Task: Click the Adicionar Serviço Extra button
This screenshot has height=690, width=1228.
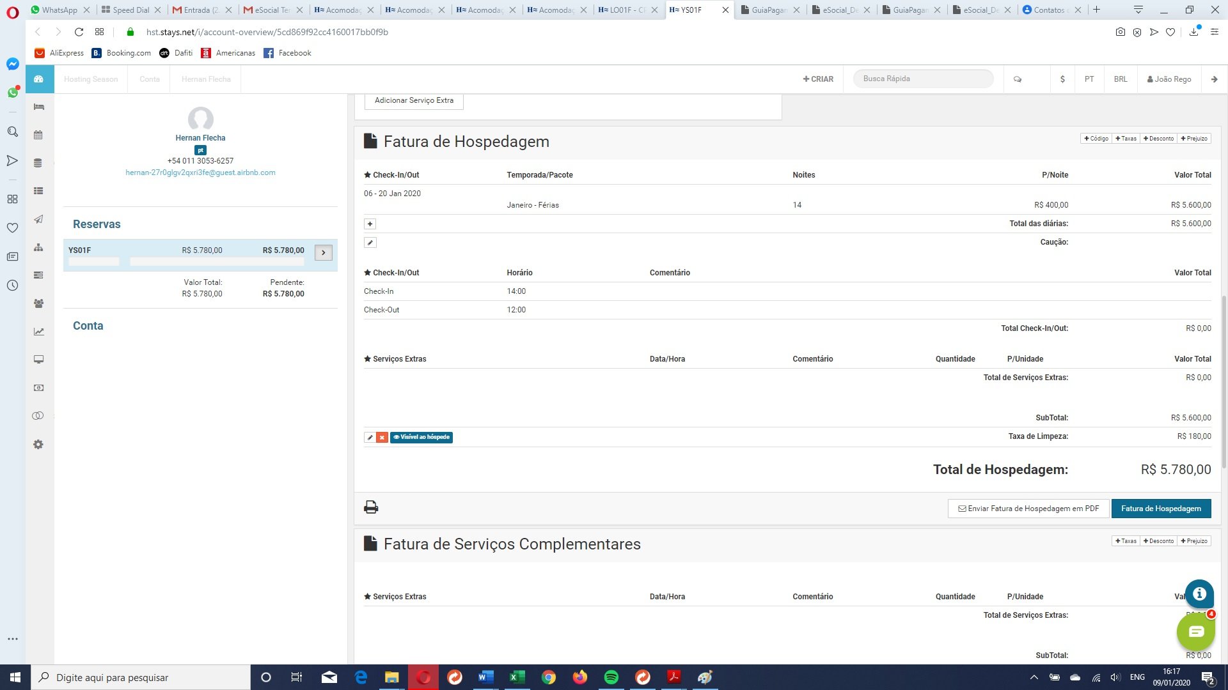Action: point(414,100)
